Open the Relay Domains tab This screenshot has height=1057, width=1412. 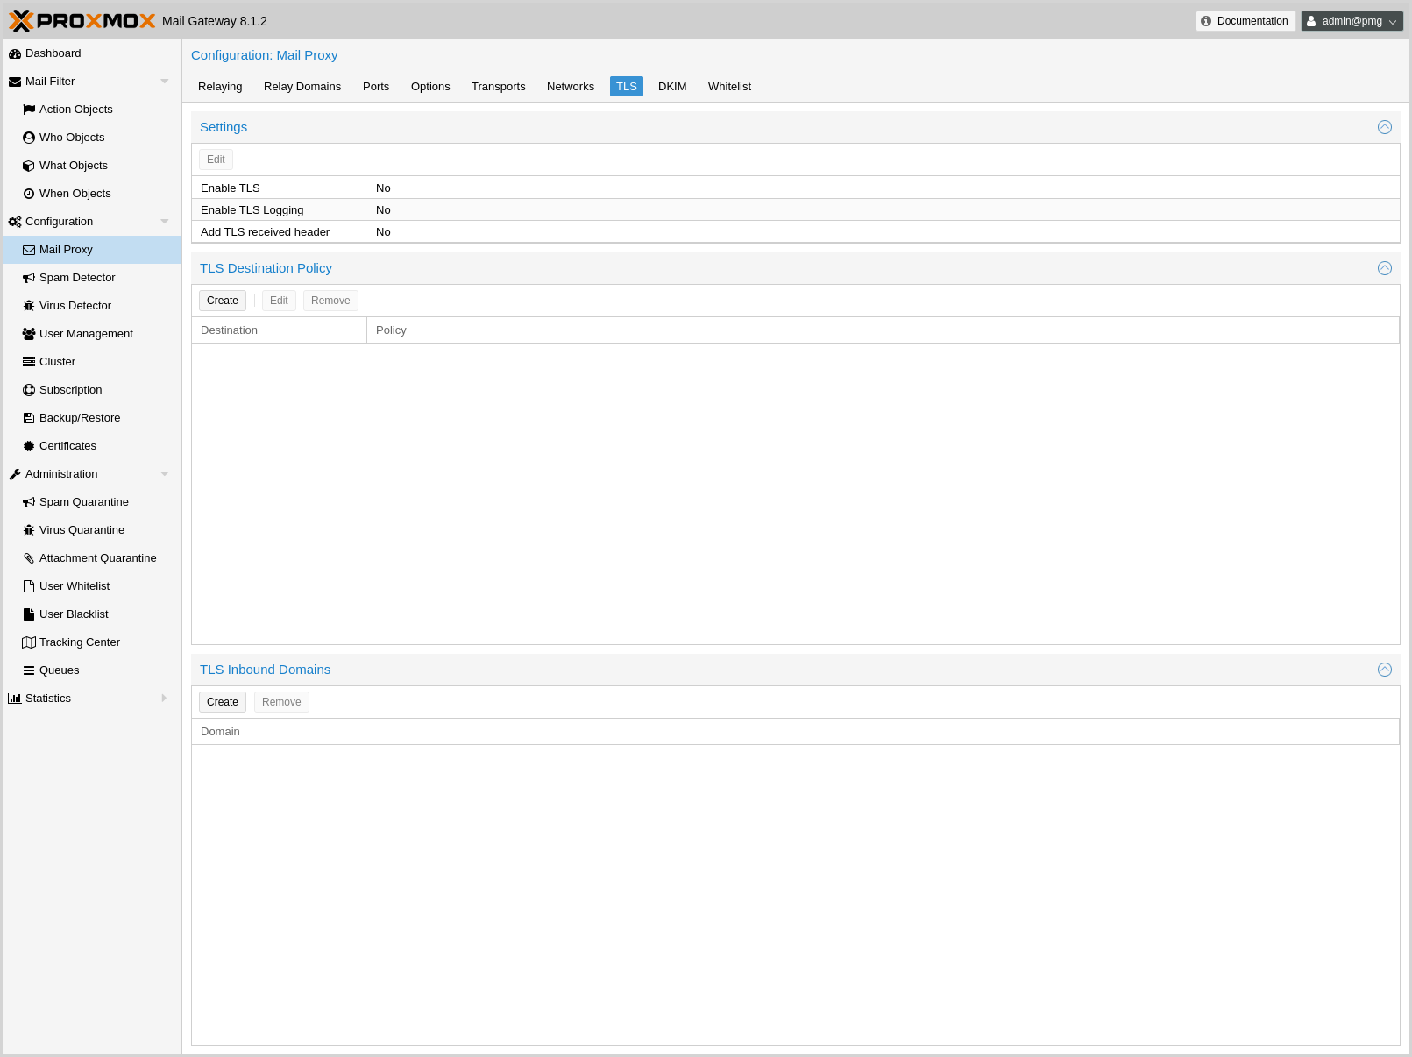pos(302,87)
